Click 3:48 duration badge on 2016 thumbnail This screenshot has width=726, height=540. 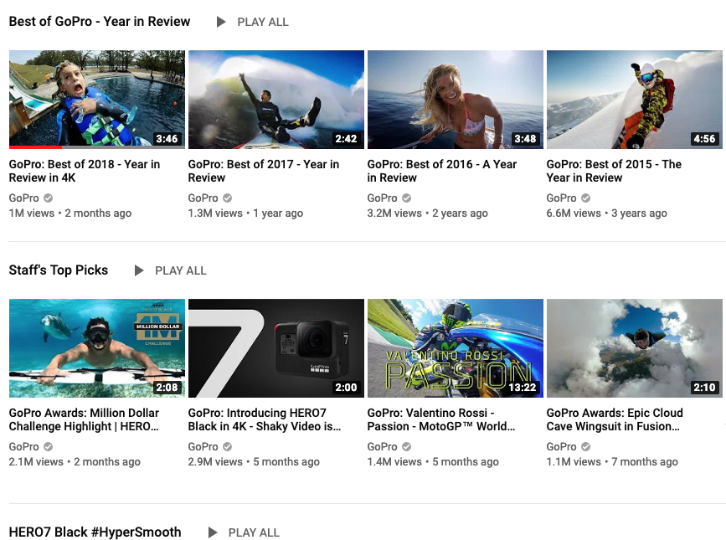526,139
